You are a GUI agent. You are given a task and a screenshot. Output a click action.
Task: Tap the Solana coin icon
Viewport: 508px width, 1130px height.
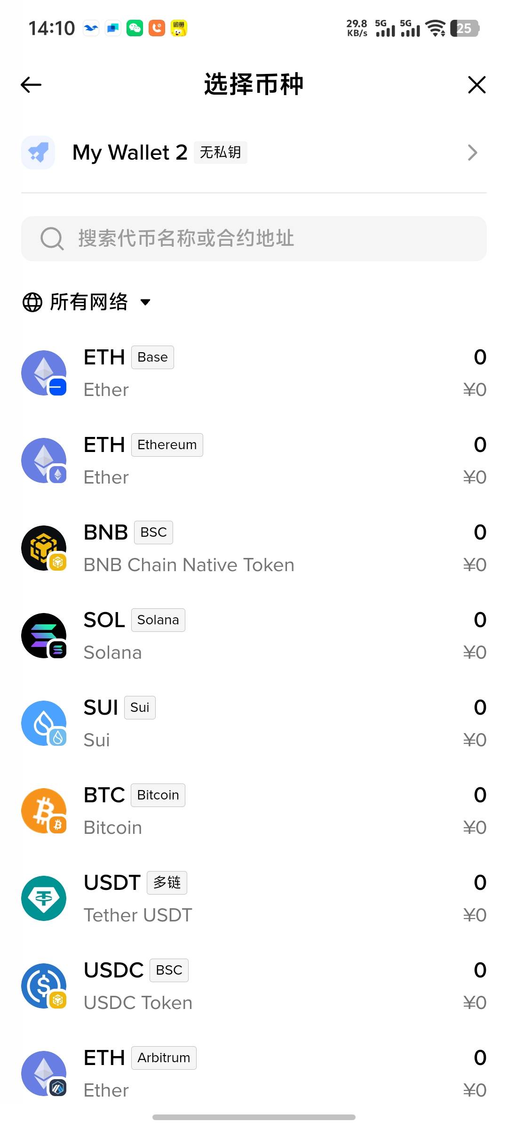[x=44, y=636]
